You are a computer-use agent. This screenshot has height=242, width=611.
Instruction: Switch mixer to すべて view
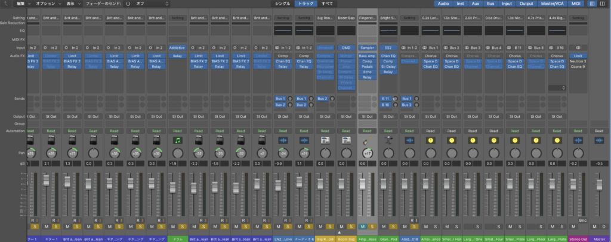(x=328, y=4)
